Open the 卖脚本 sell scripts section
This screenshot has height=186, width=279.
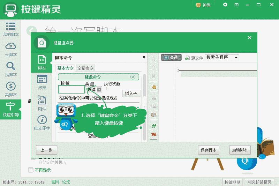(x=11, y=89)
